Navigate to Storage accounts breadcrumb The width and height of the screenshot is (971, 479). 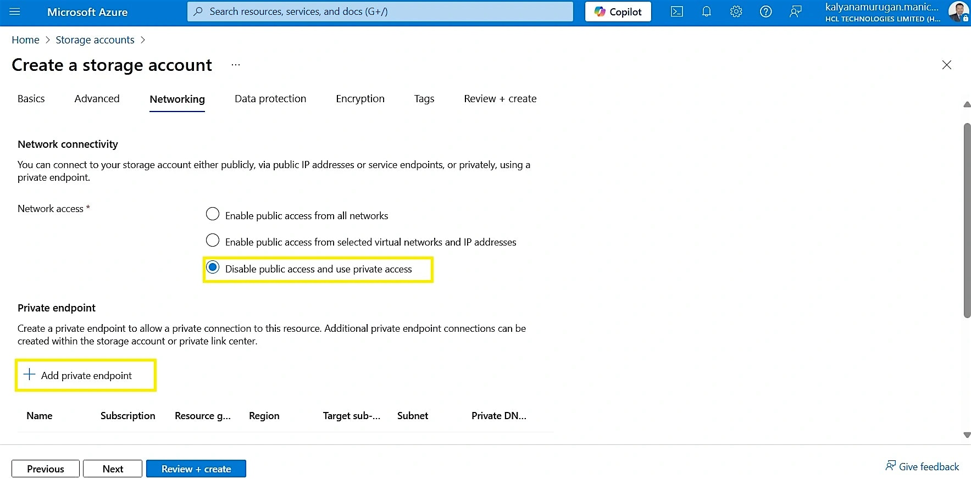point(95,40)
